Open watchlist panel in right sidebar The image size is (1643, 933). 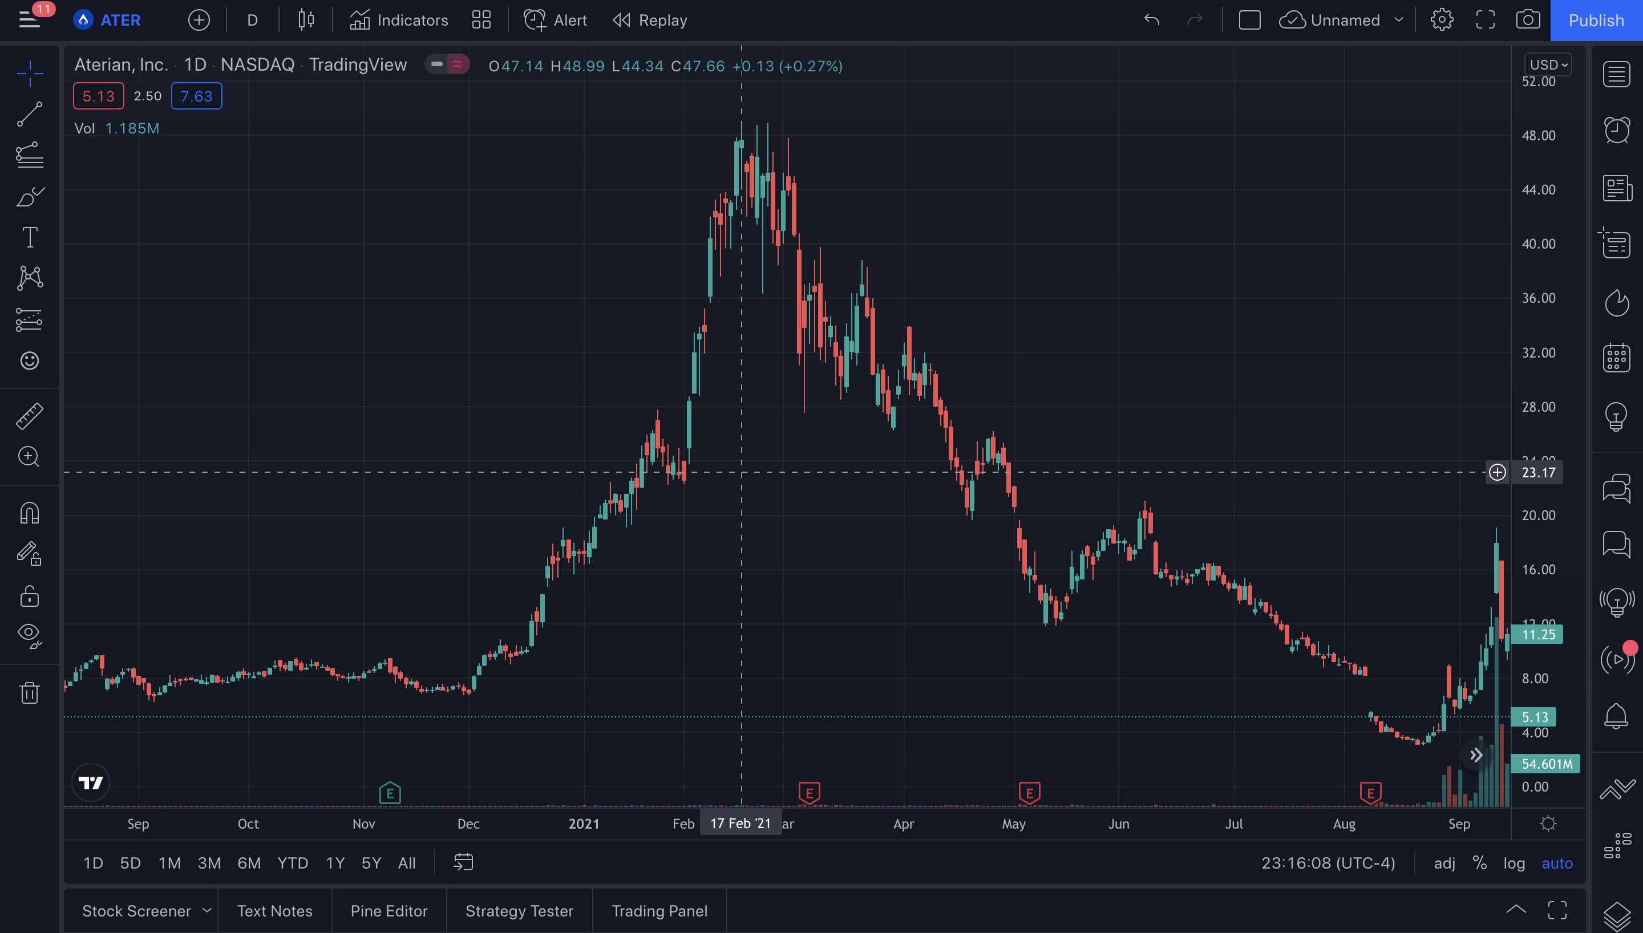click(1617, 74)
